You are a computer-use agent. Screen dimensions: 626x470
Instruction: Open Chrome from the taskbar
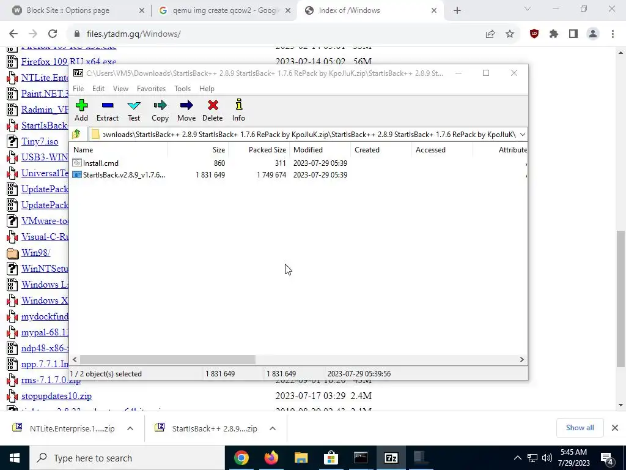coord(241,458)
